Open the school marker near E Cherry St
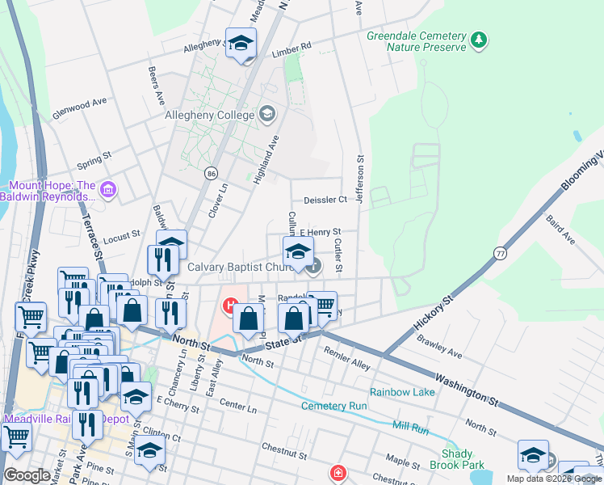 point(136,399)
